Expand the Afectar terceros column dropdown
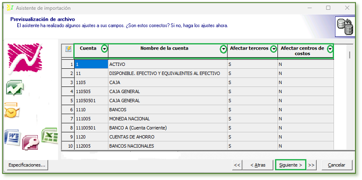This screenshot has height=180, width=362. [274, 49]
